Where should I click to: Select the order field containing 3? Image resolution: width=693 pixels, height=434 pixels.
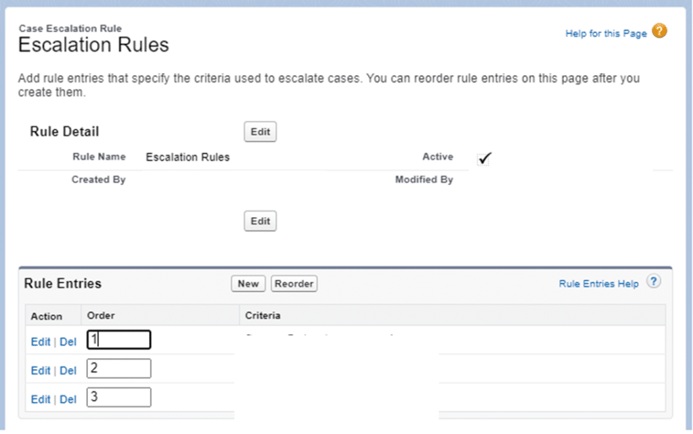pyautogui.click(x=119, y=397)
